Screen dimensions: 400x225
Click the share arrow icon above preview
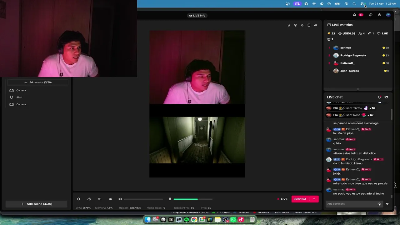coord(315,25)
